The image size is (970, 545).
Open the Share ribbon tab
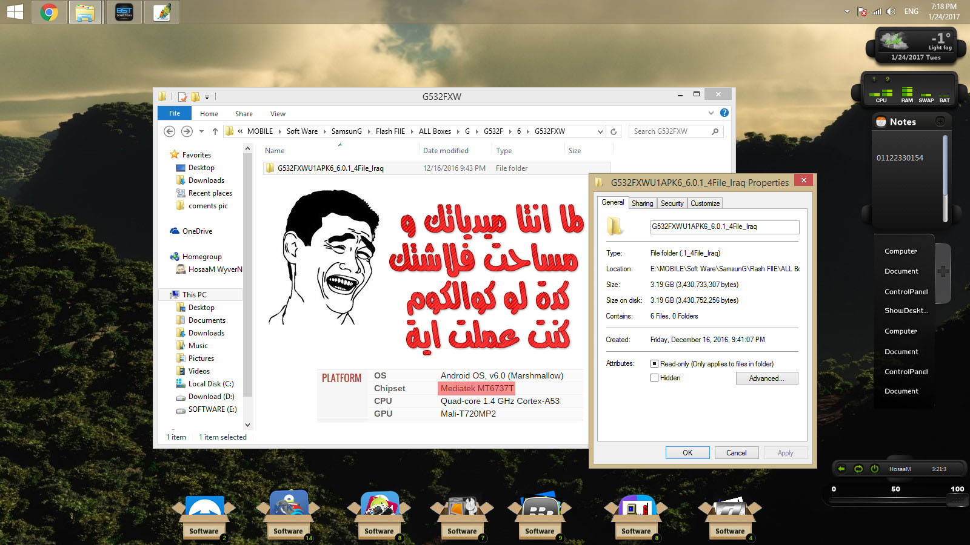[244, 114]
